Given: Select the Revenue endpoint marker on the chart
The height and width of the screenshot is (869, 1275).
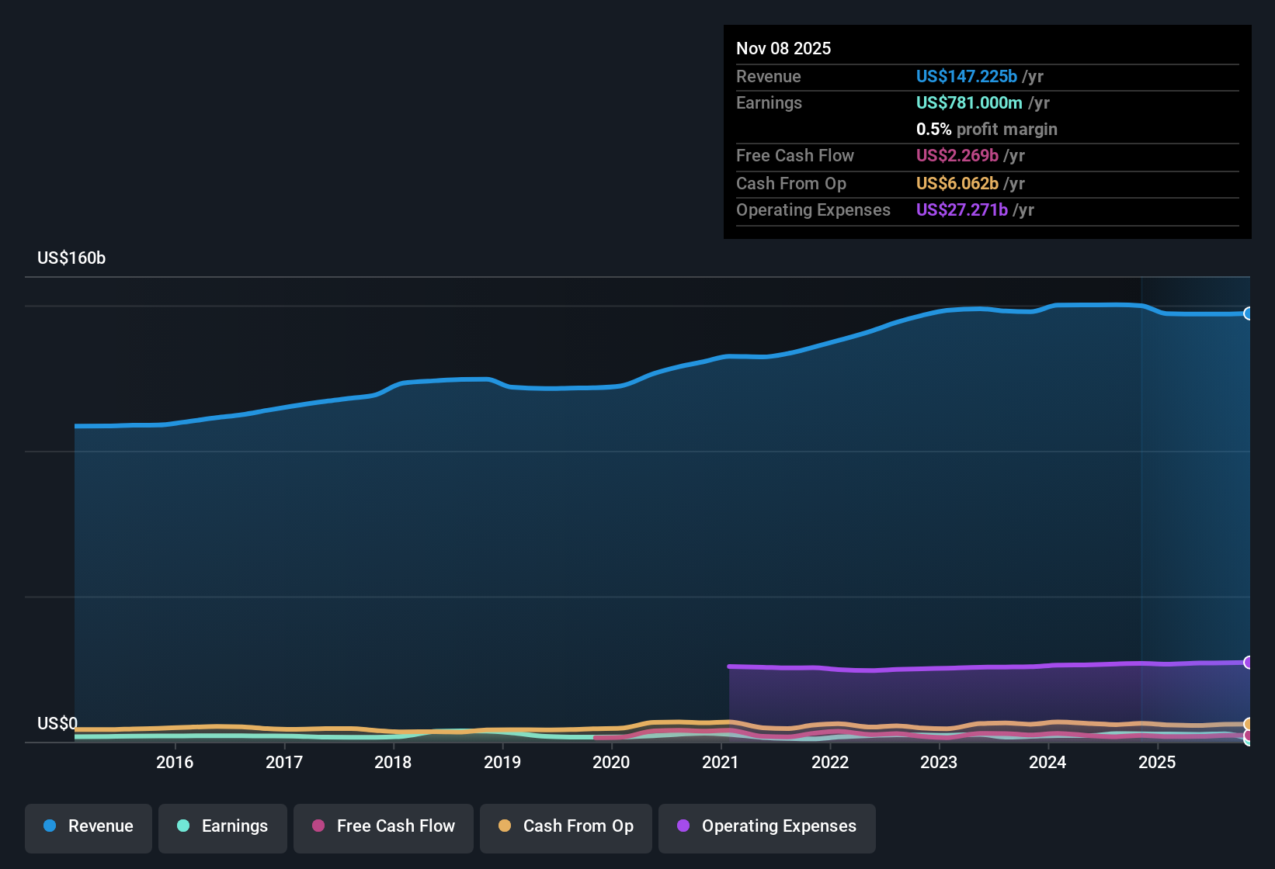Looking at the screenshot, I should pos(1249,313).
